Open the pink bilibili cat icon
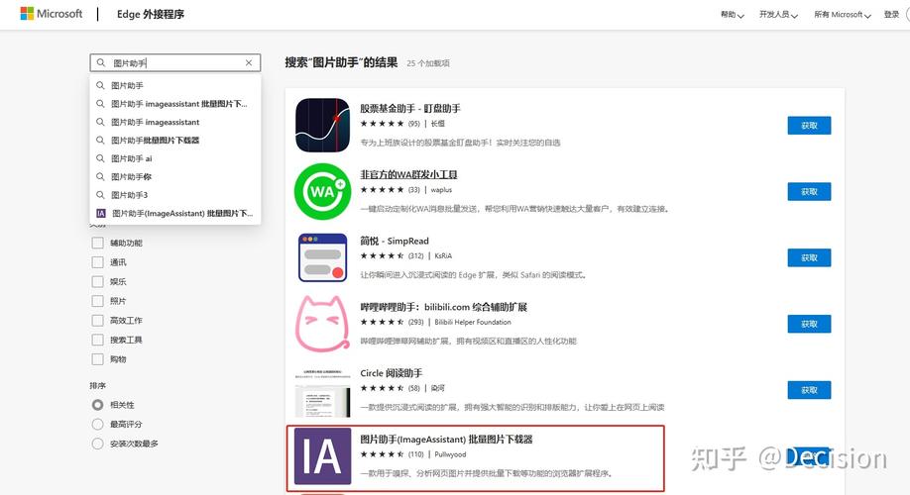This screenshot has width=910, height=495. pos(323,324)
